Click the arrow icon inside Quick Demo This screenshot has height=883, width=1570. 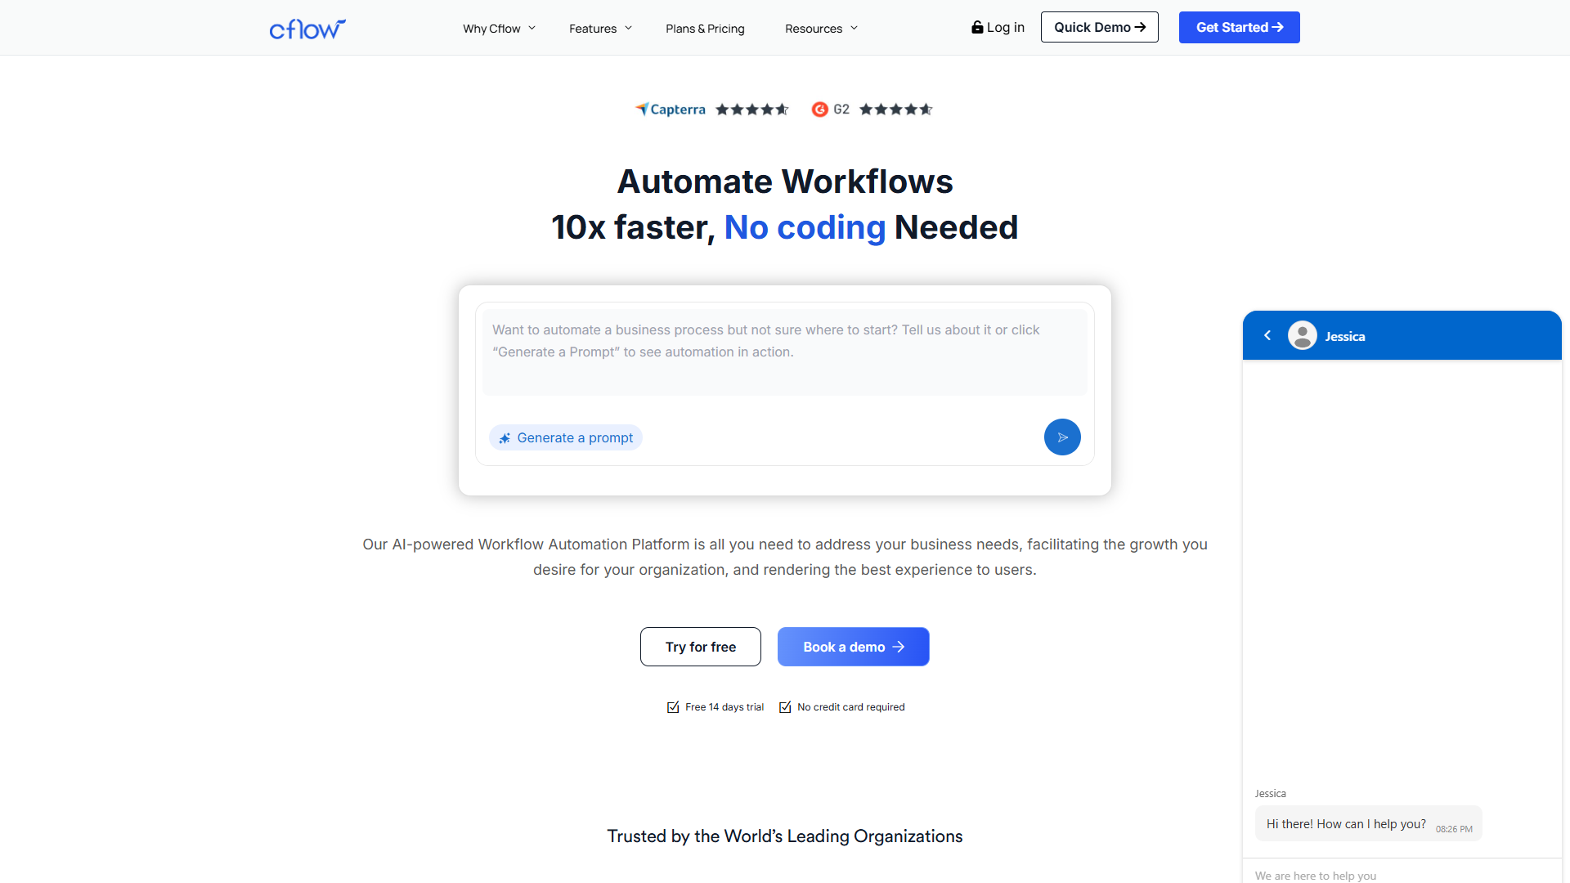1142,27
